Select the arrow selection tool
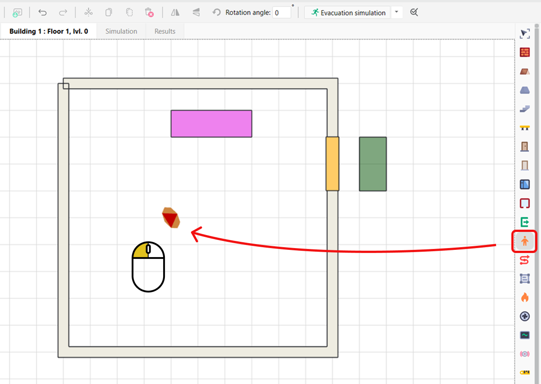 (x=525, y=34)
